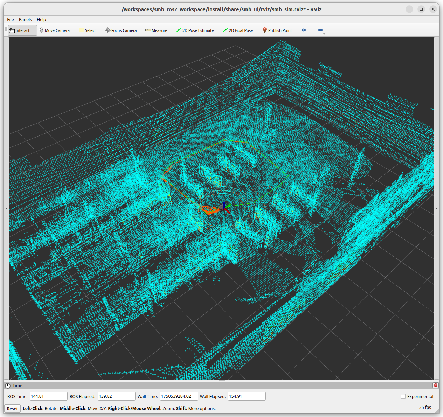443x417 pixels.
Task: Click the blue plus add-tool icon
Action: pyautogui.click(x=304, y=30)
